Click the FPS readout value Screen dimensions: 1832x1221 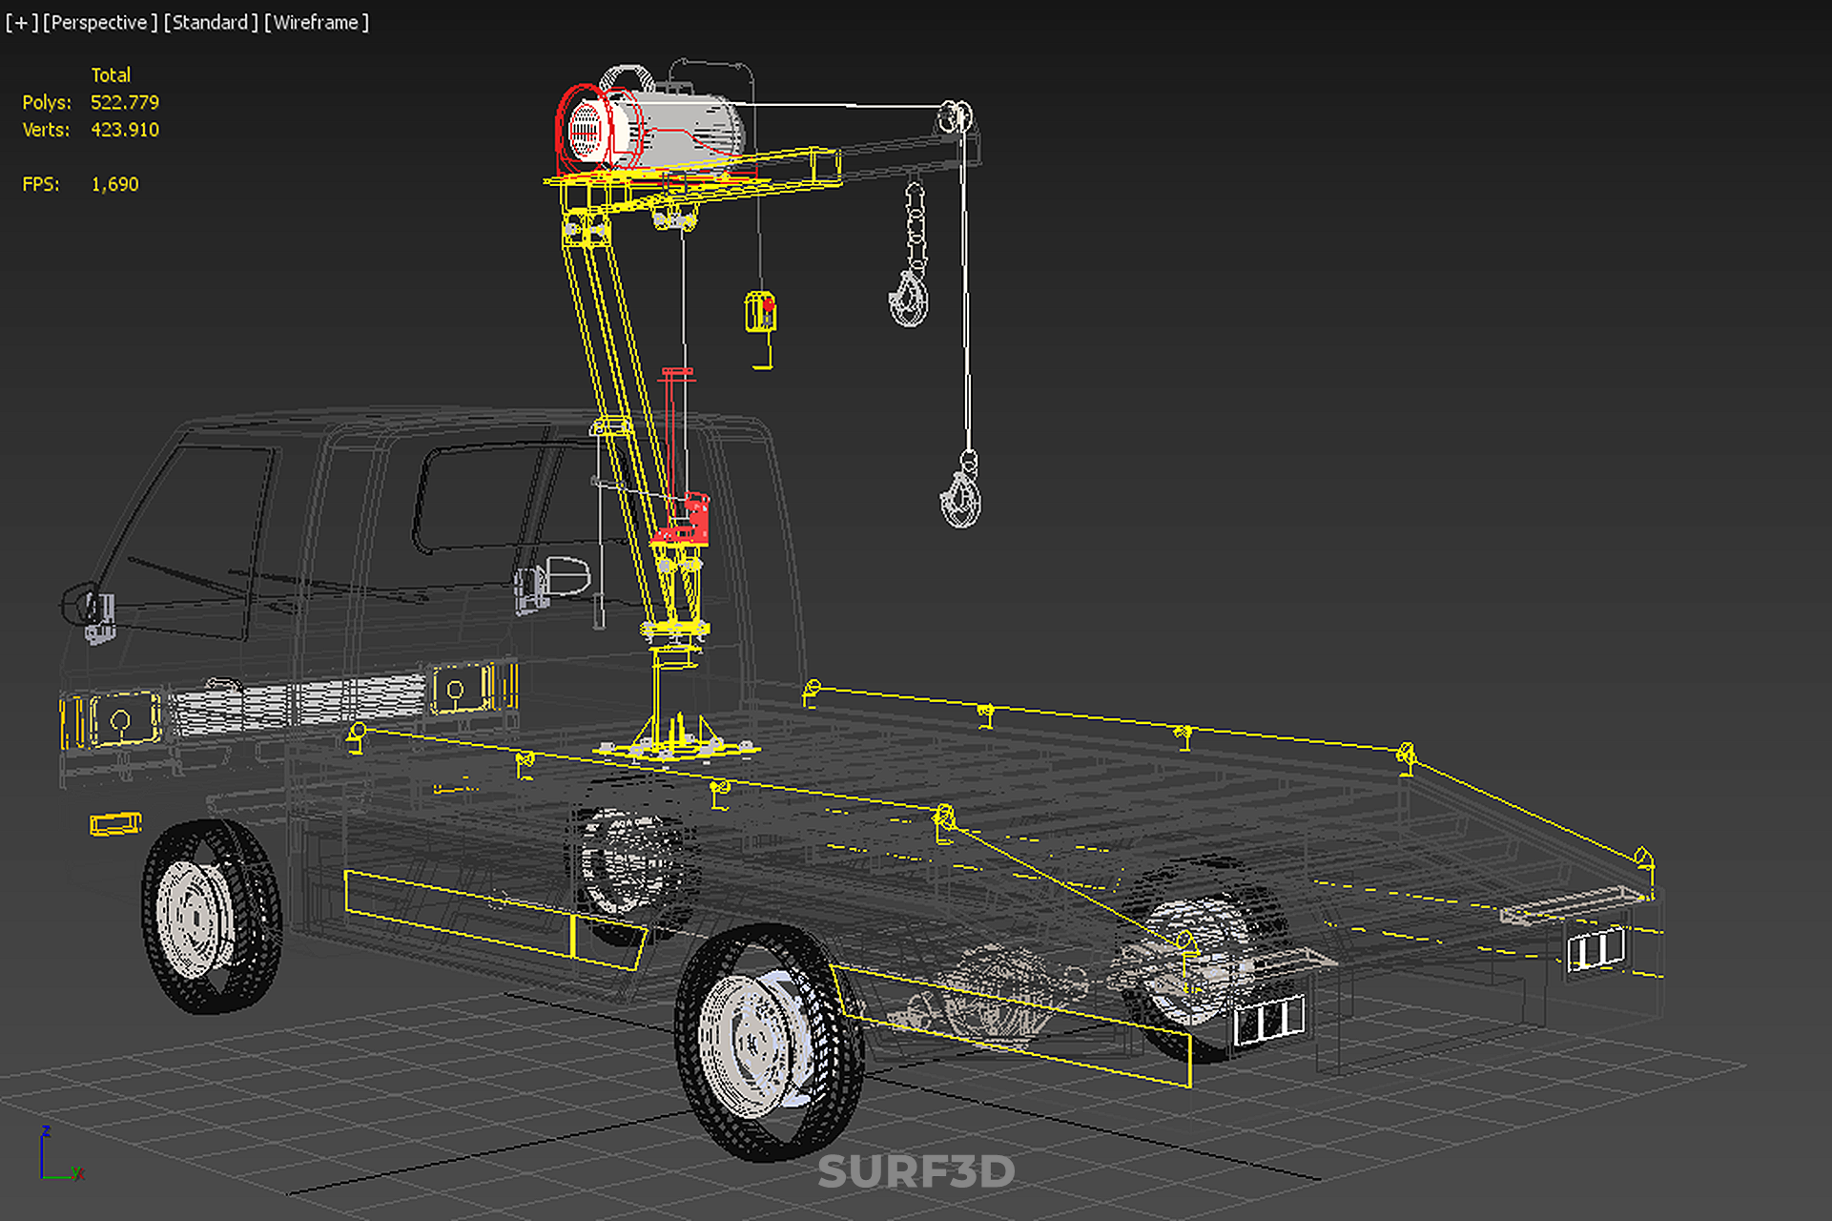pos(114,184)
